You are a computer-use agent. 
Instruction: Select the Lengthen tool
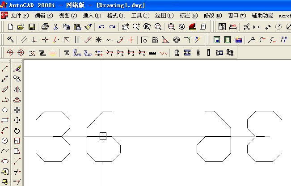(x=17, y=161)
